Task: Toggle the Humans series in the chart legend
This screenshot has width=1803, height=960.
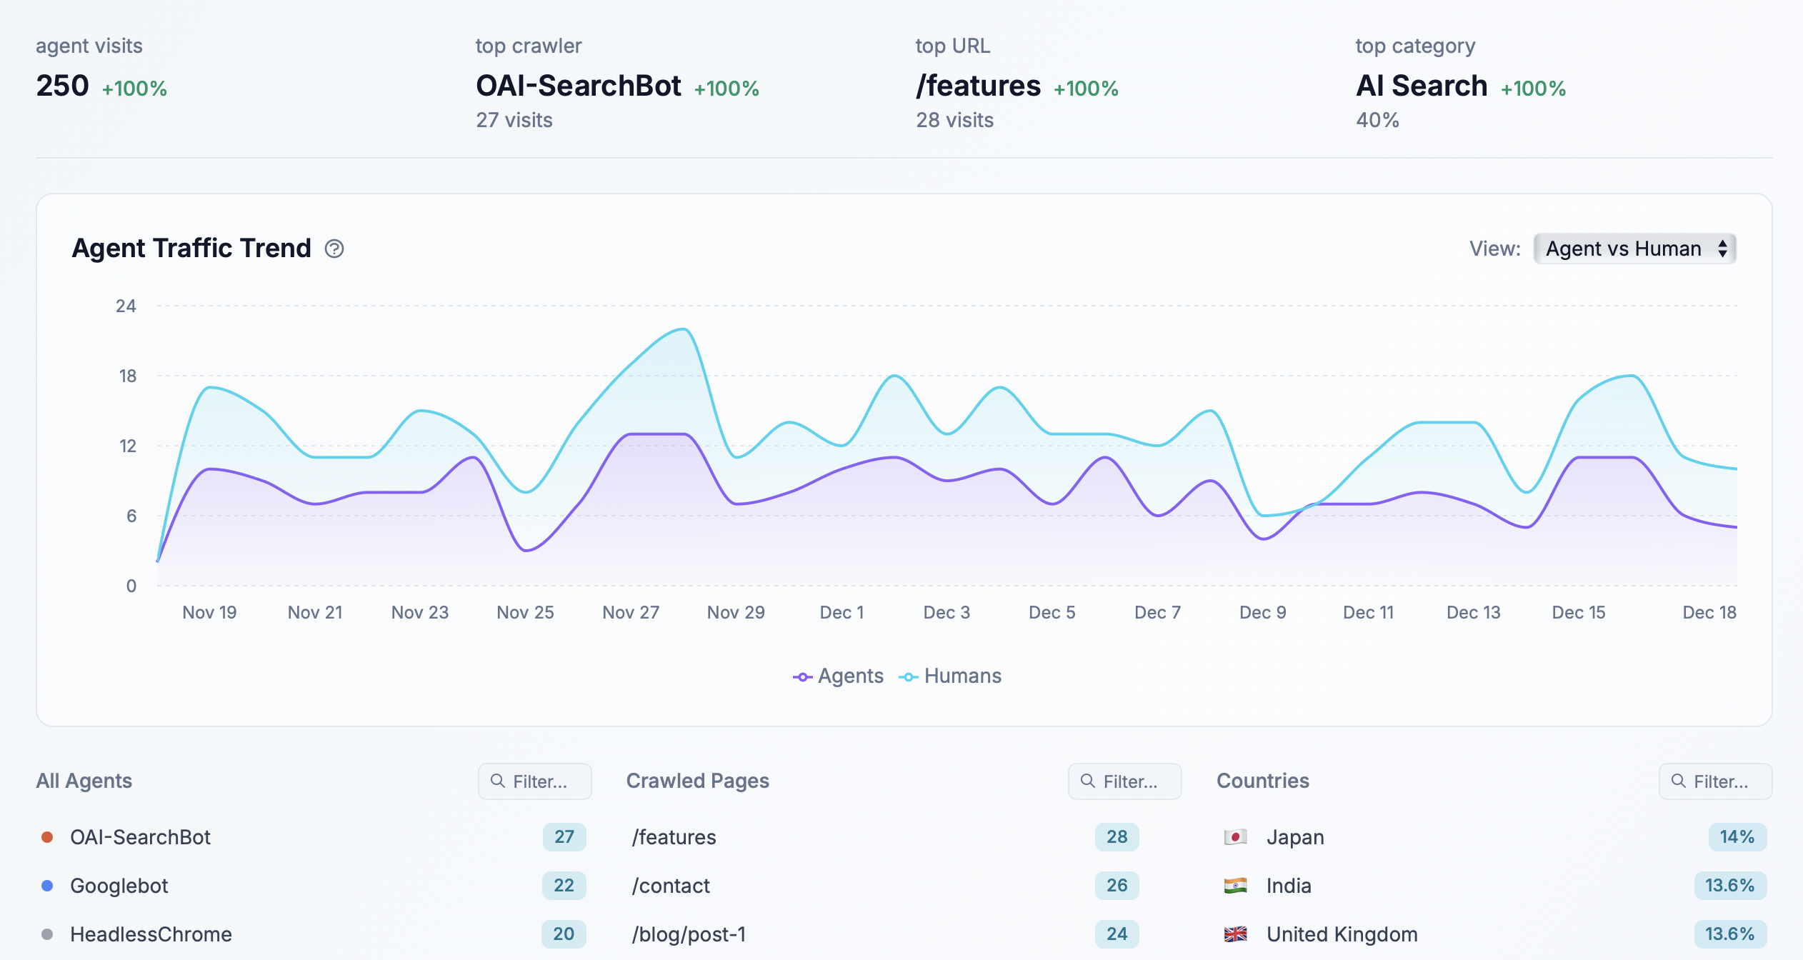Action: pos(951,676)
